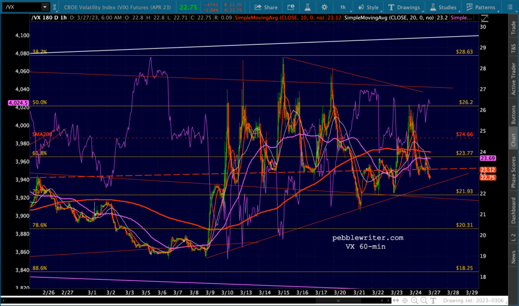519x306 pixels.
Task: Open the Active Trader sidebar tab
Action: click(x=513, y=79)
